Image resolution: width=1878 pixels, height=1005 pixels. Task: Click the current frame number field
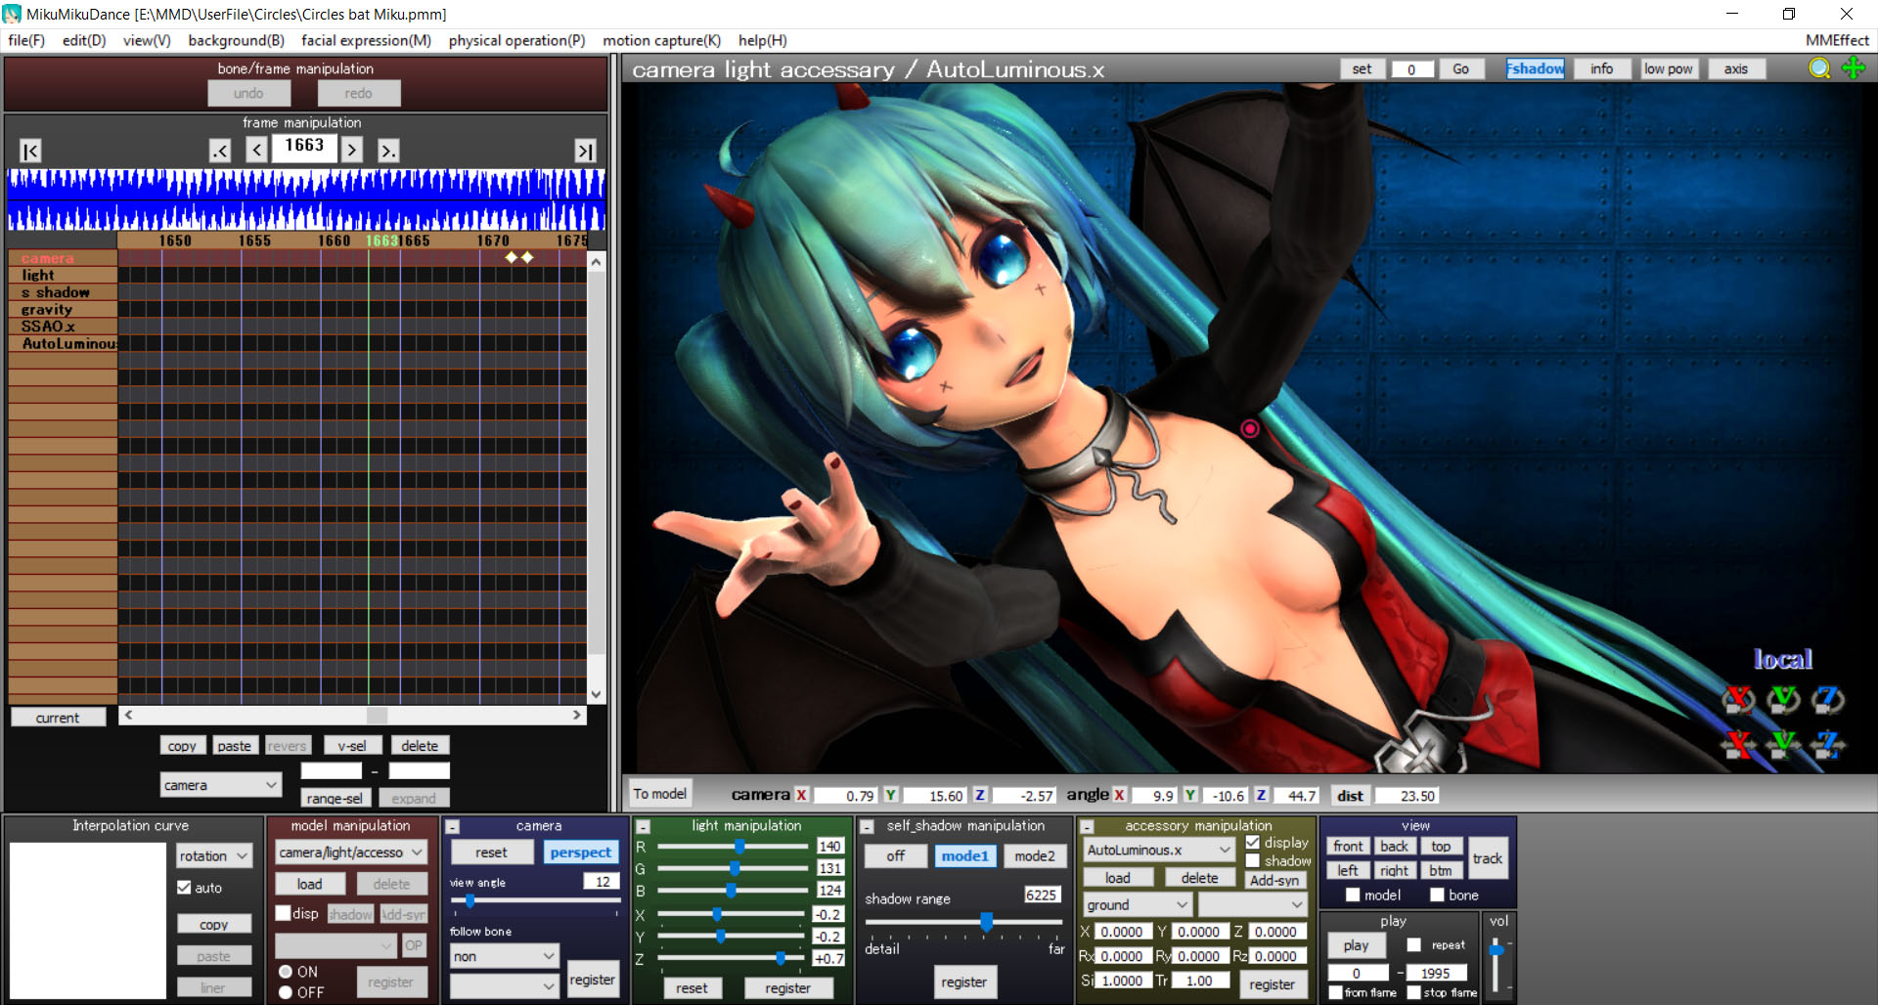tap(304, 146)
